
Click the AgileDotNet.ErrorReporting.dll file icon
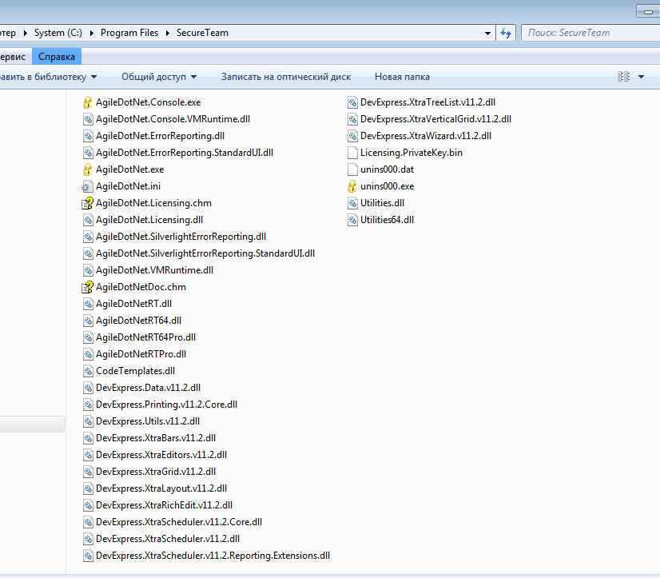tap(88, 136)
